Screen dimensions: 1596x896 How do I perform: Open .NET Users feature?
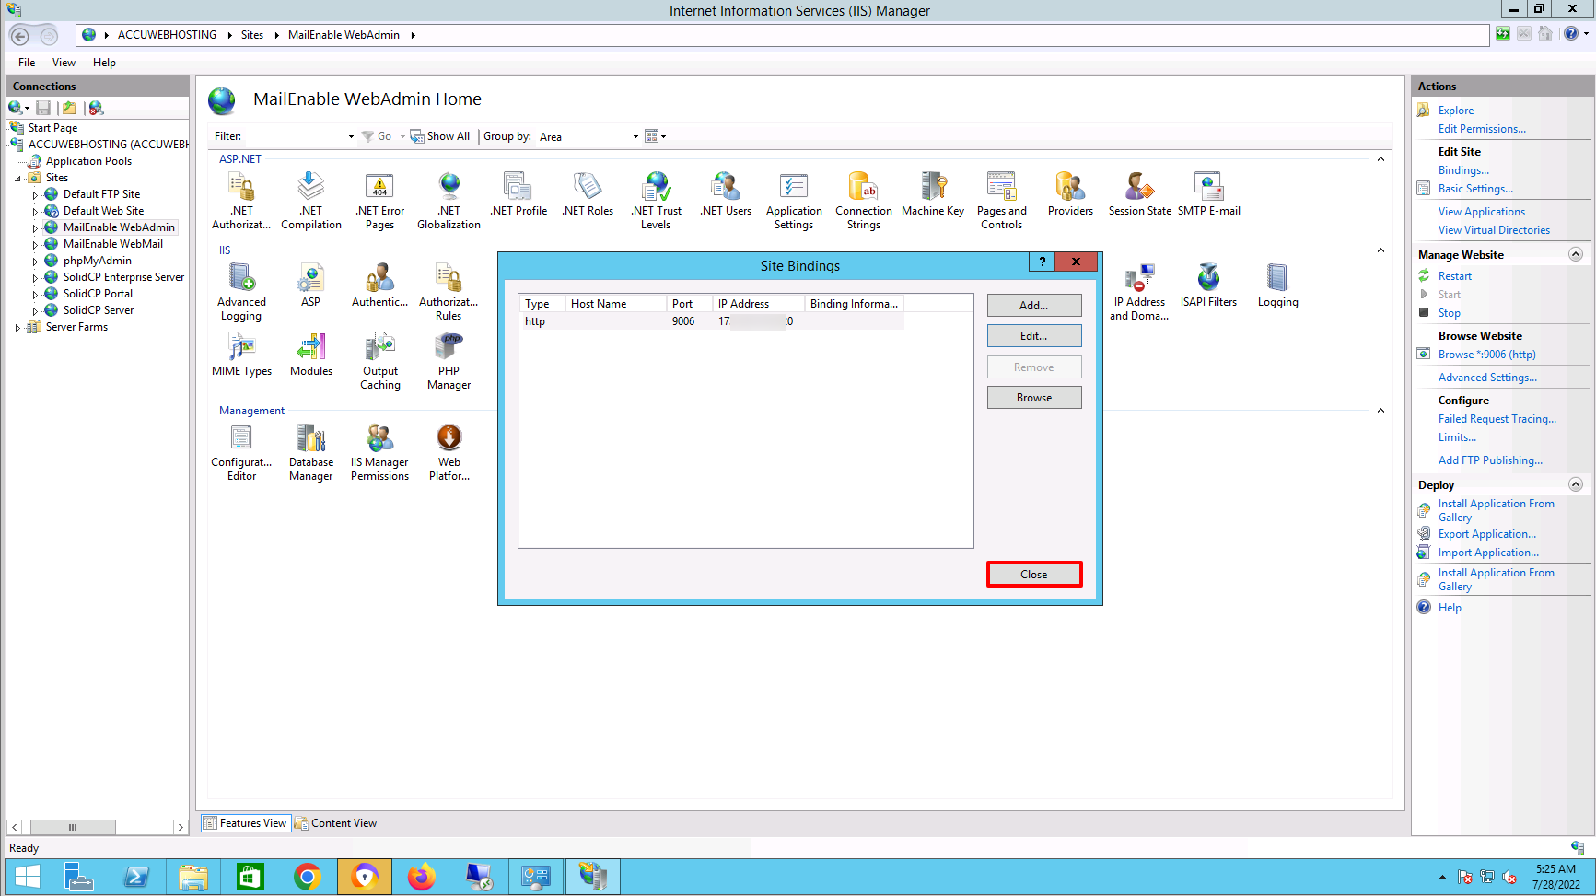tap(726, 194)
